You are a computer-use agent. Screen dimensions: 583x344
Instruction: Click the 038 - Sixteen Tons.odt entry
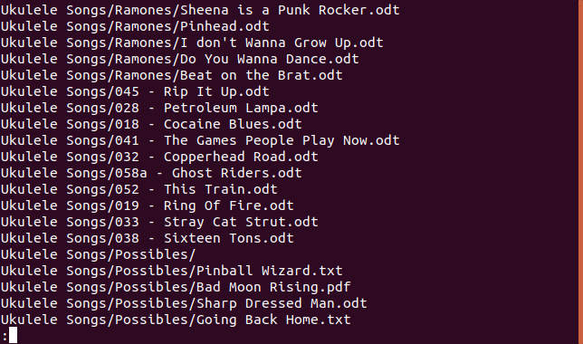(x=148, y=239)
